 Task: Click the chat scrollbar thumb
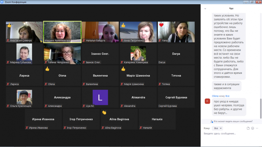tap(261, 108)
